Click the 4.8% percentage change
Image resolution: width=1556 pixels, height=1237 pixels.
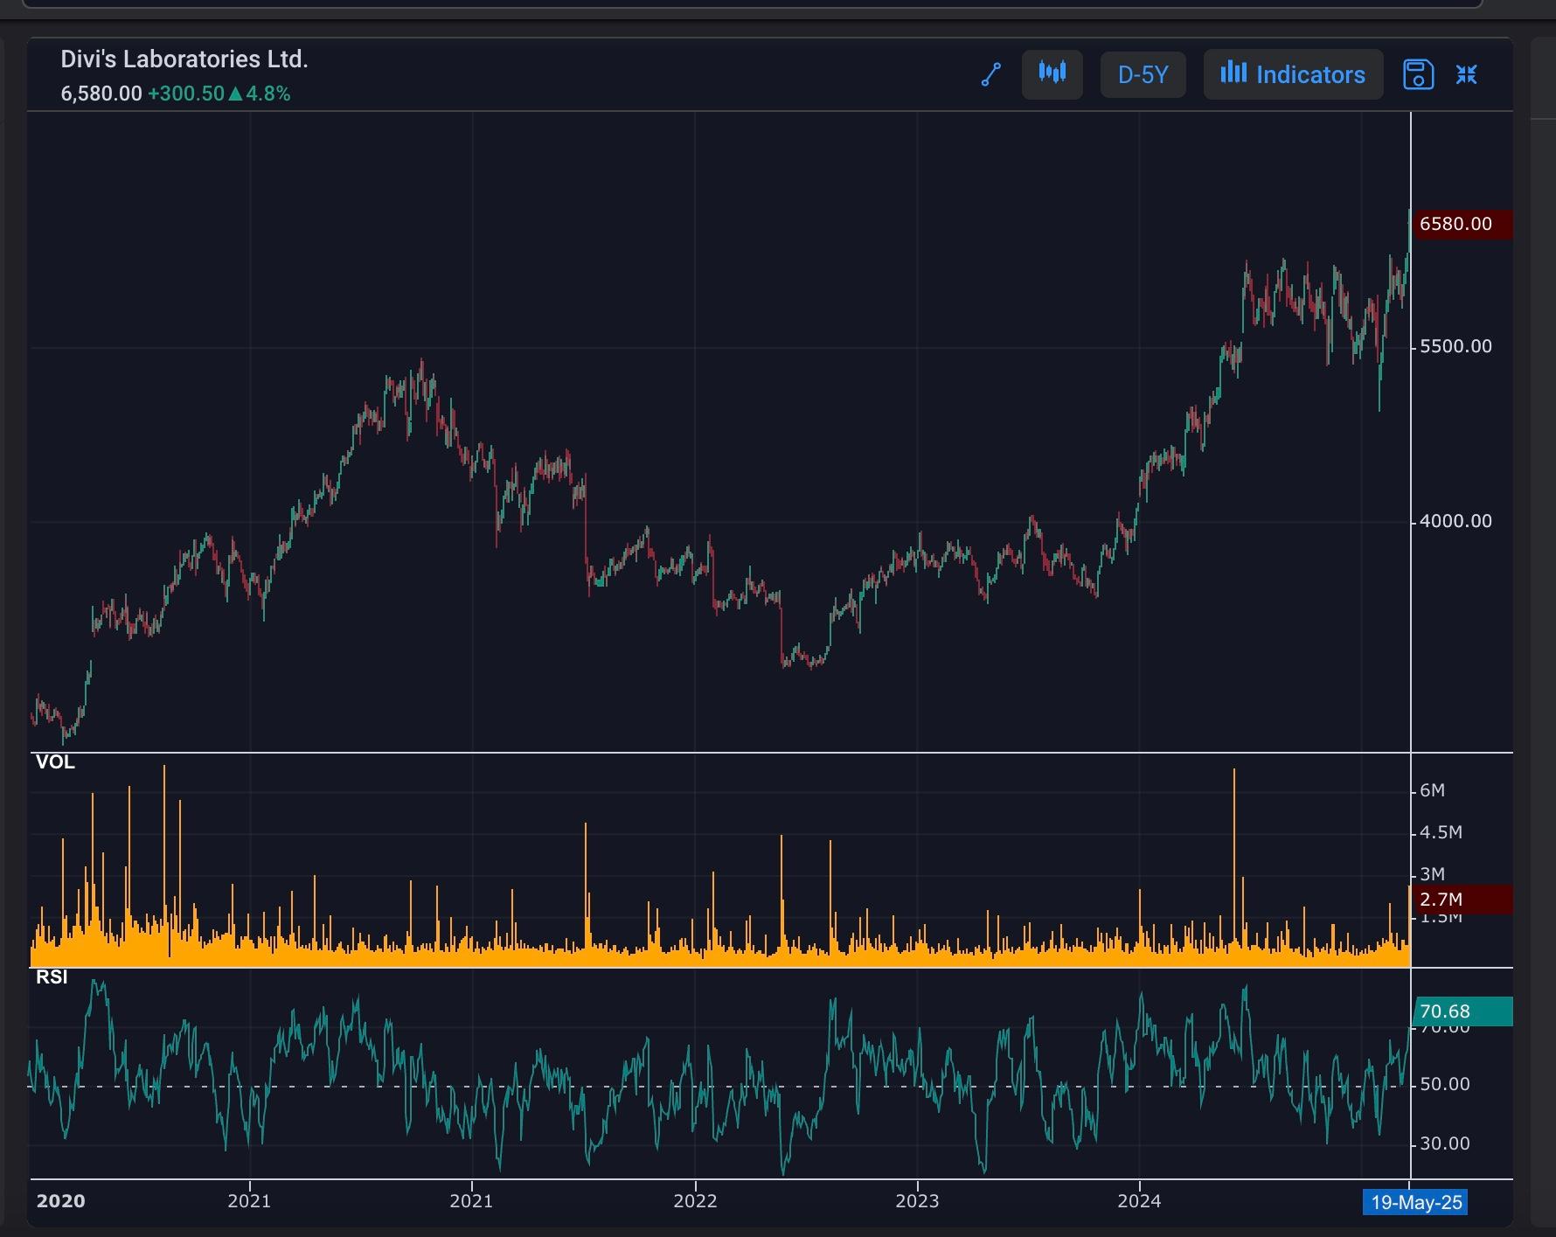click(x=267, y=94)
